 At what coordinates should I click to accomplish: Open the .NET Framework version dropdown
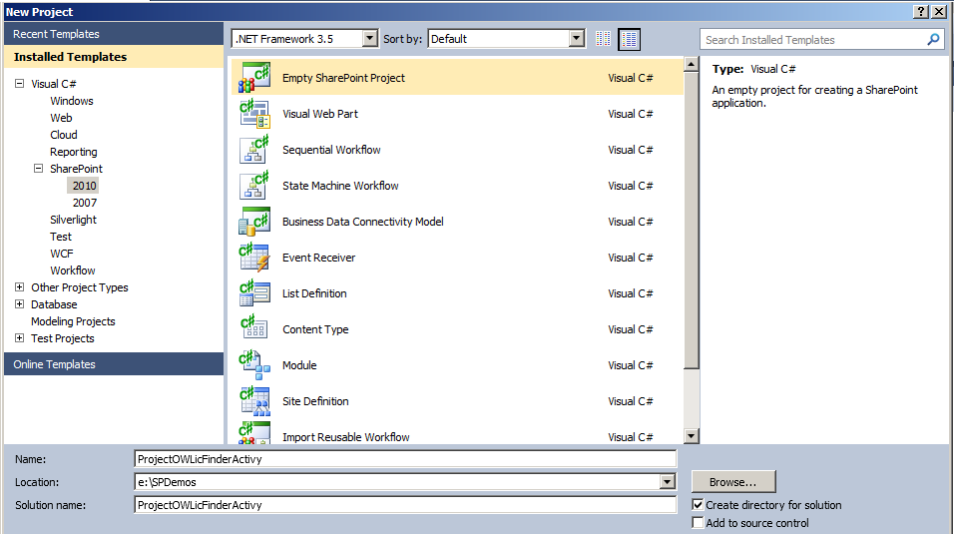pyautogui.click(x=369, y=38)
